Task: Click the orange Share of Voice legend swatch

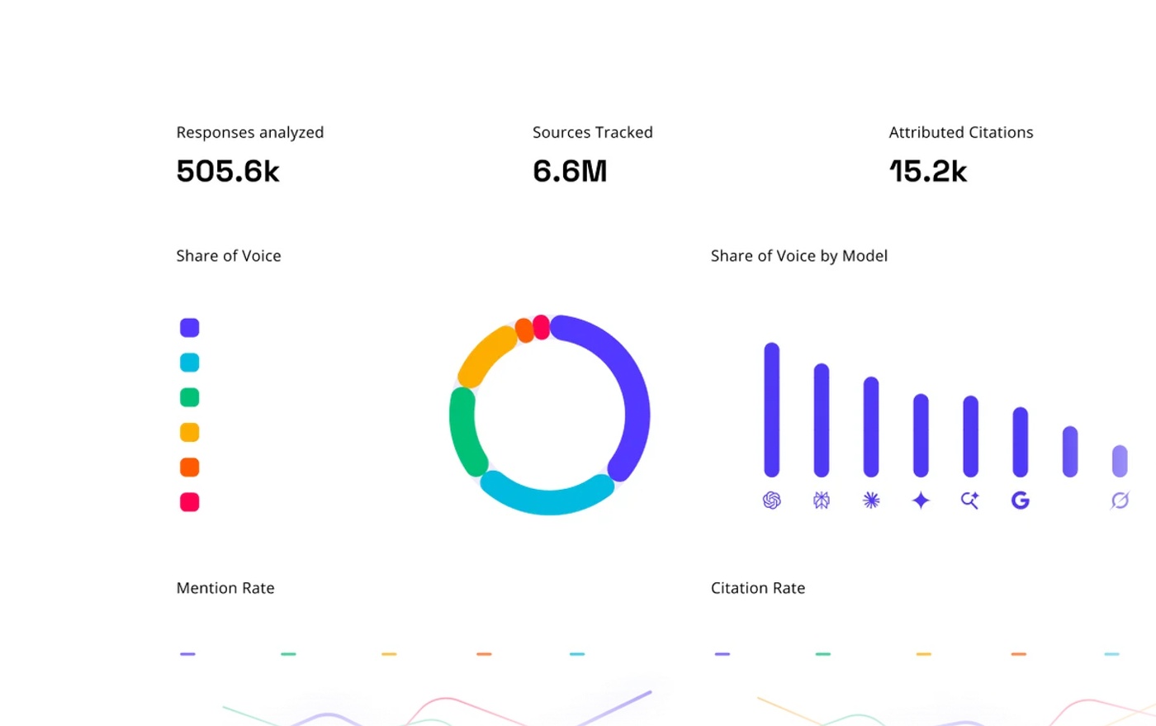Action: [190, 467]
